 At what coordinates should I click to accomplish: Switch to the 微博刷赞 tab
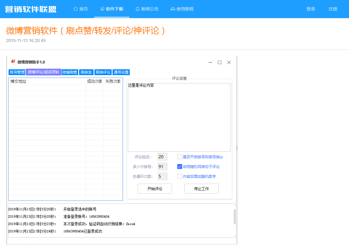(70, 72)
